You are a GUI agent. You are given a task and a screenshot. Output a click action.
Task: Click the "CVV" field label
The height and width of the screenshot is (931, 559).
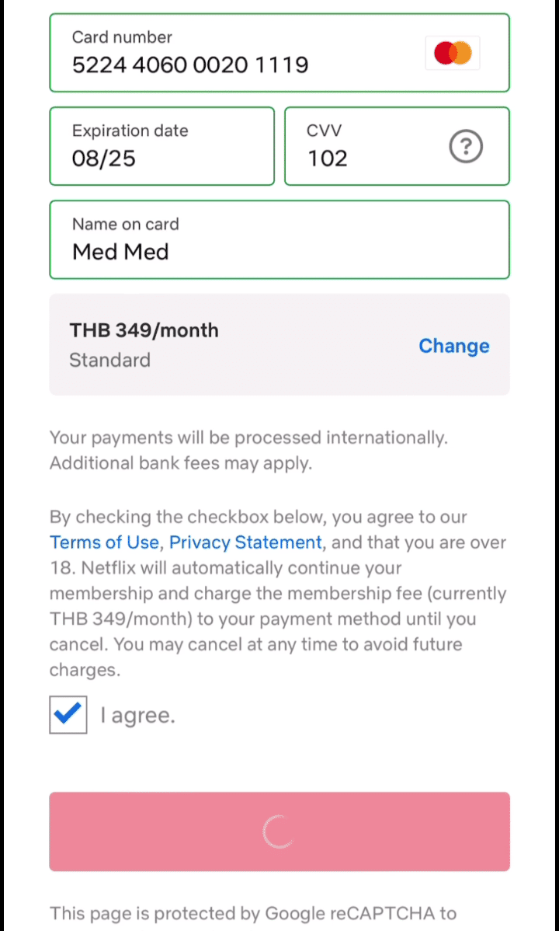324,131
